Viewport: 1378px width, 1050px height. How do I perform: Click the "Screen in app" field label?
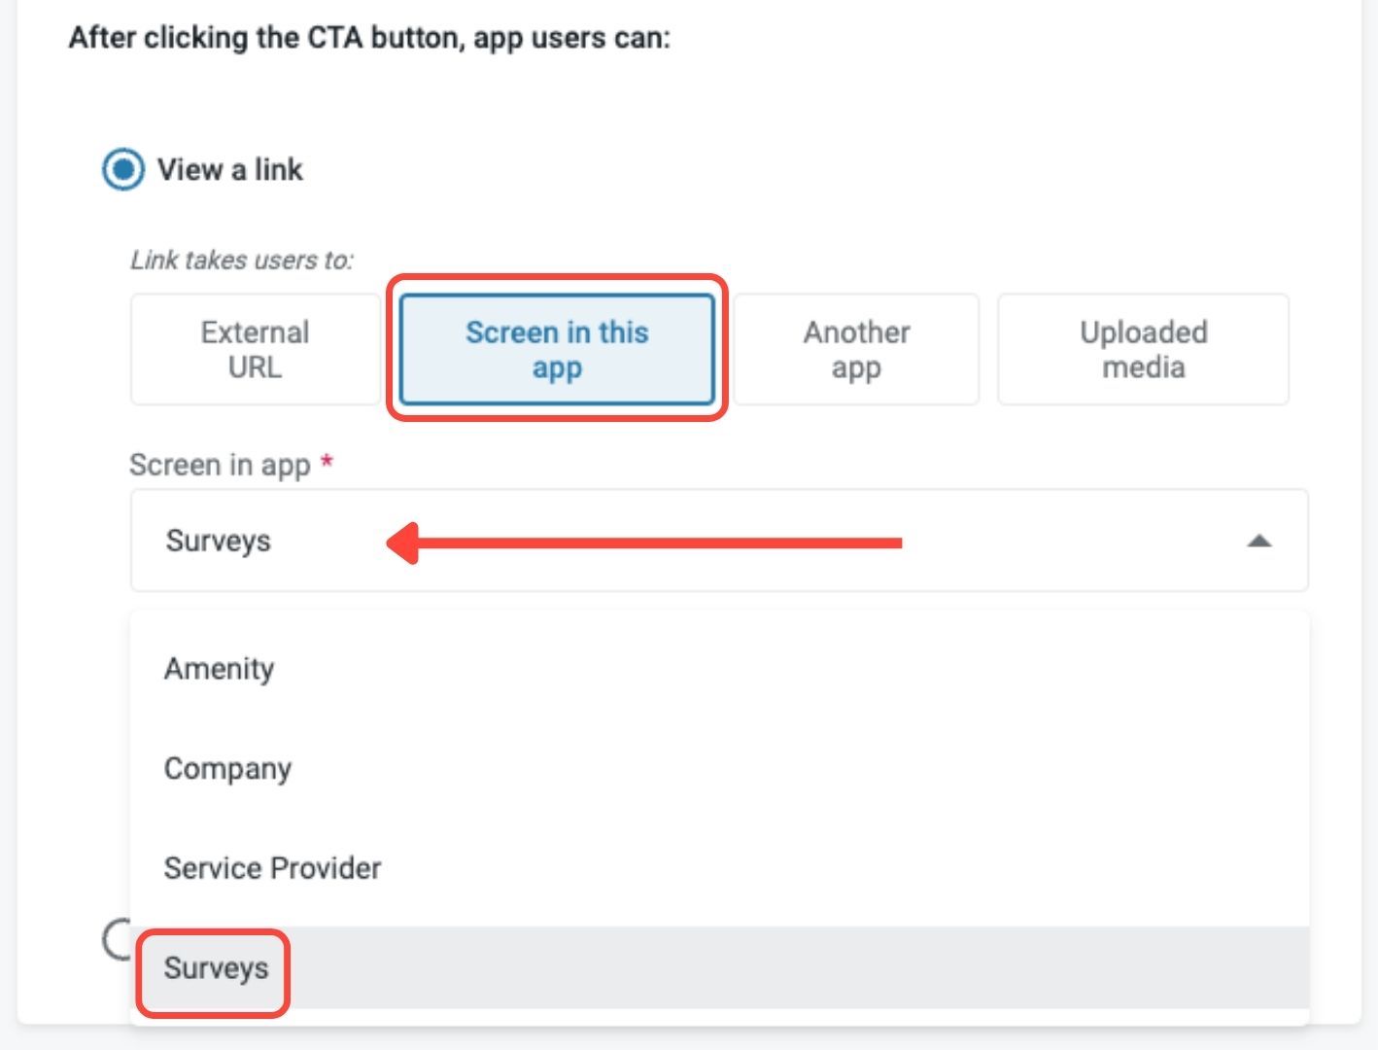220,465
